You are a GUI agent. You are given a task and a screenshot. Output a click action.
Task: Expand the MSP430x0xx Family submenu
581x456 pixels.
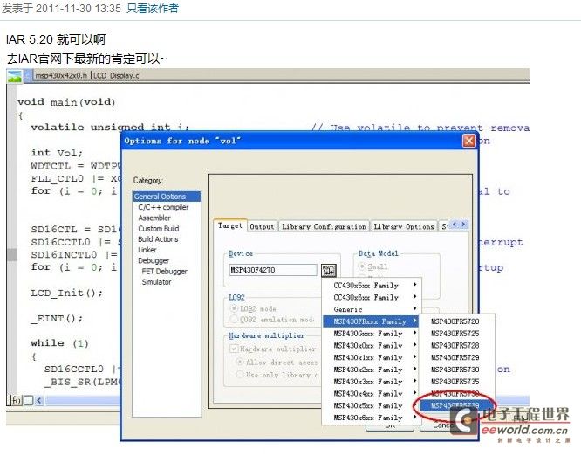371,345
